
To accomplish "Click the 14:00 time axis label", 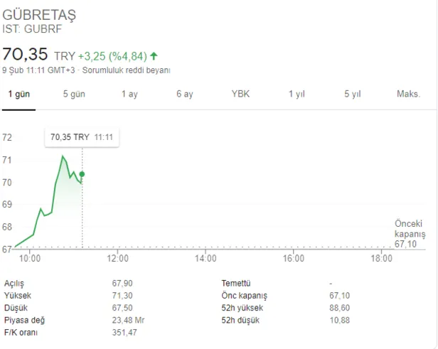I will point(205,259).
